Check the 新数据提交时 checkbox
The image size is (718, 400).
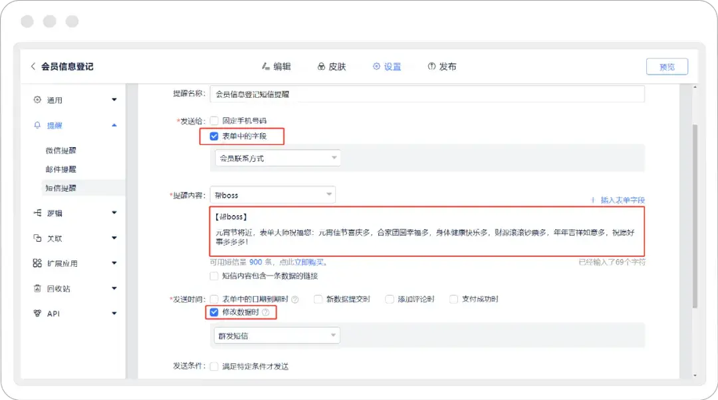tap(318, 300)
